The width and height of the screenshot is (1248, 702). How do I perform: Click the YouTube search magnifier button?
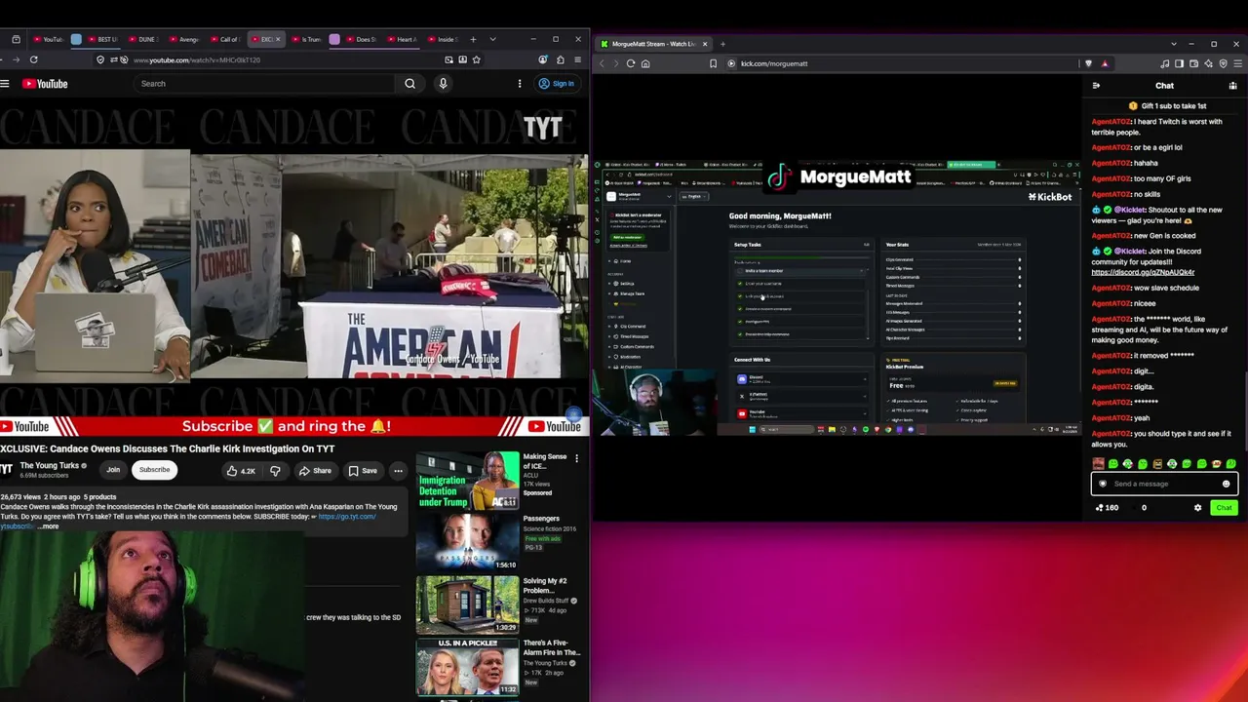409,84
